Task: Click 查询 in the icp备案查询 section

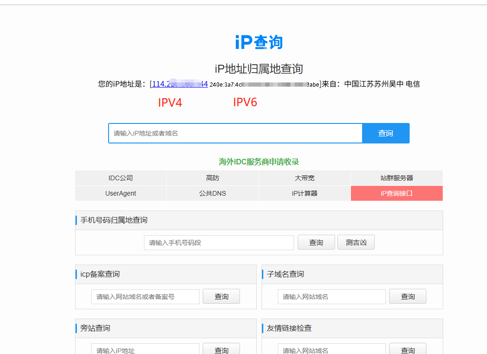Action: (221, 296)
